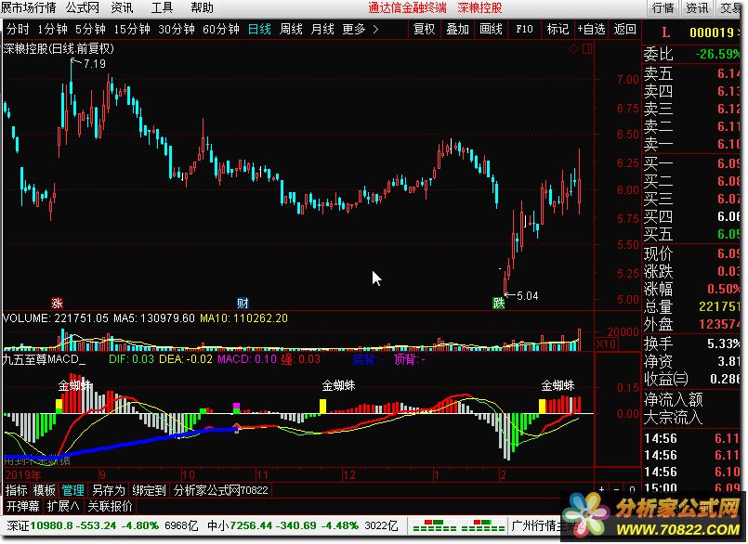Click the 净流入额 row
748x544 pixels.
[691, 399]
